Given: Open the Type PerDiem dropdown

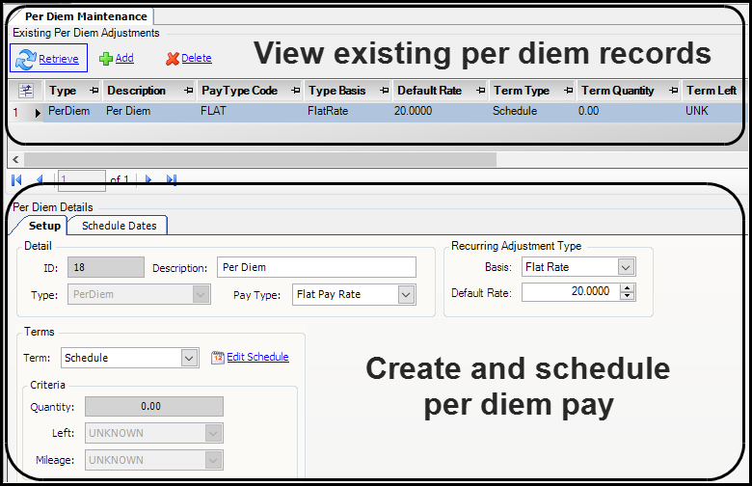Looking at the screenshot, I should coord(201,294).
